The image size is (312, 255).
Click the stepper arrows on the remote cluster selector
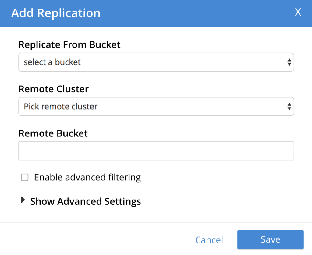click(289, 106)
